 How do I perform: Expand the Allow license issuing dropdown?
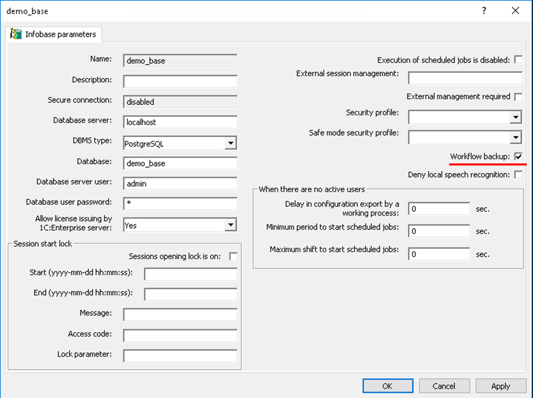point(231,224)
